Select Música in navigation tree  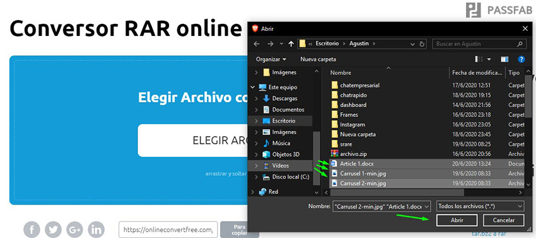pyautogui.click(x=277, y=143)
